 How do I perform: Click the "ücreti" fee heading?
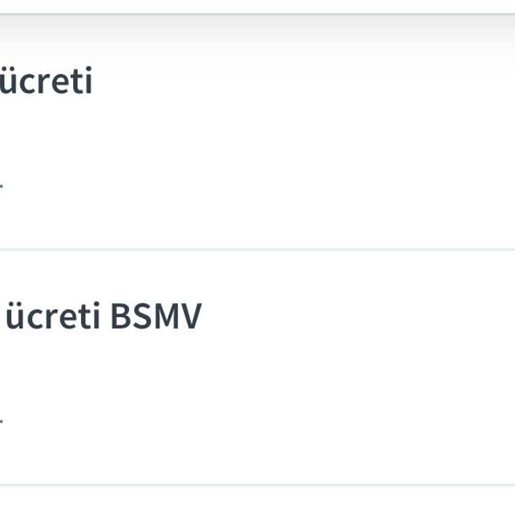46,82
